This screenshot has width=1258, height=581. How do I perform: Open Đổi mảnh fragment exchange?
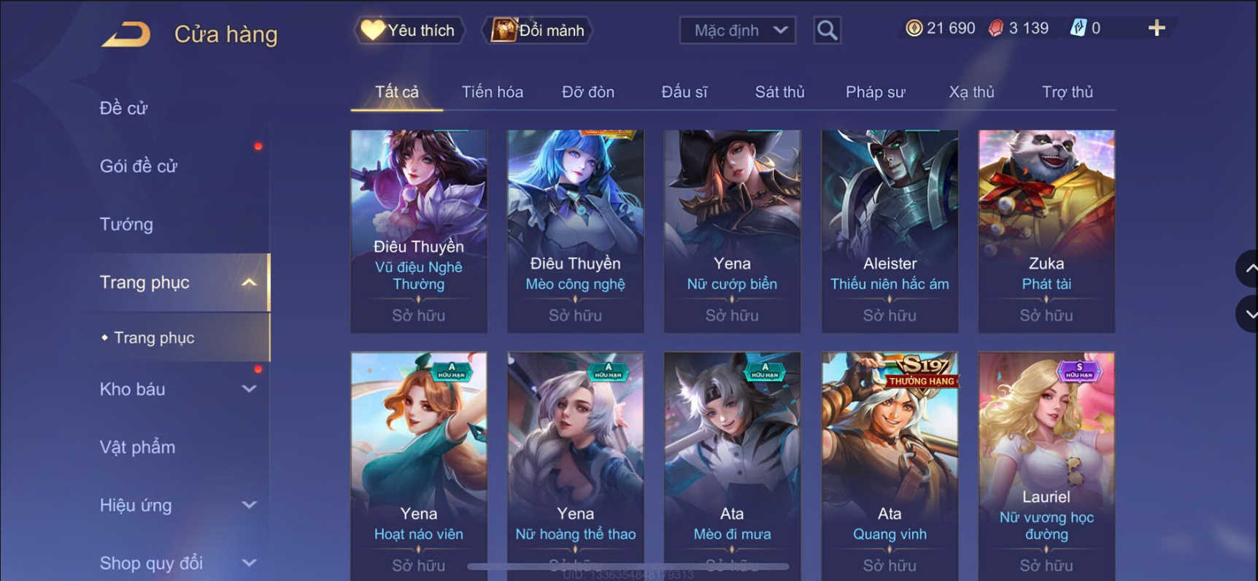click(538, 31)
